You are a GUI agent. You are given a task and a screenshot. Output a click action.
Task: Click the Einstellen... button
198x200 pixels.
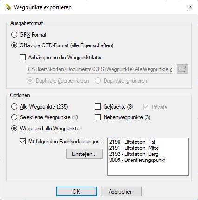click(85, 154)
